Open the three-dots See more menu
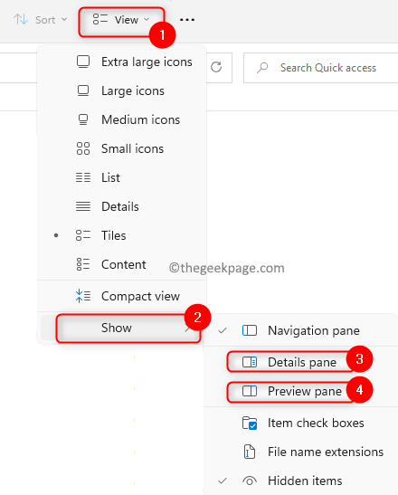Viewport: 398px width, 495px height. pos(187,20)
